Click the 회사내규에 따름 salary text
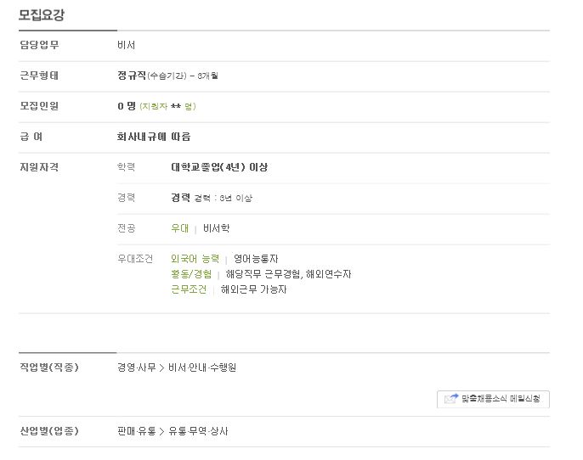Image resolution: width=583 pixels, height=460 pixels. [x=154, y=137]
